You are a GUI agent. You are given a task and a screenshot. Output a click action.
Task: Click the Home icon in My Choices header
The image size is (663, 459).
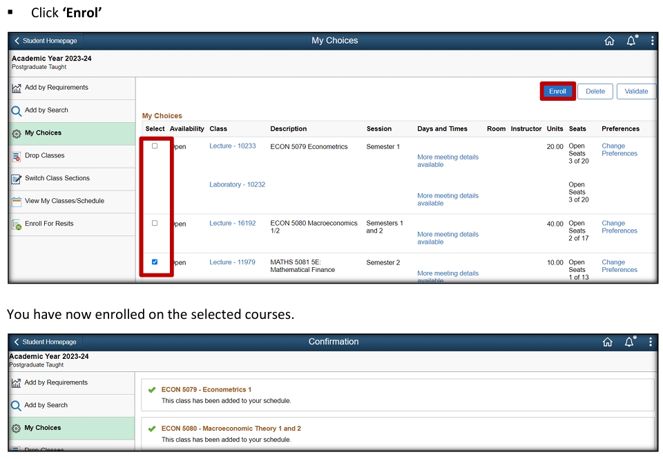pos(609,41)
